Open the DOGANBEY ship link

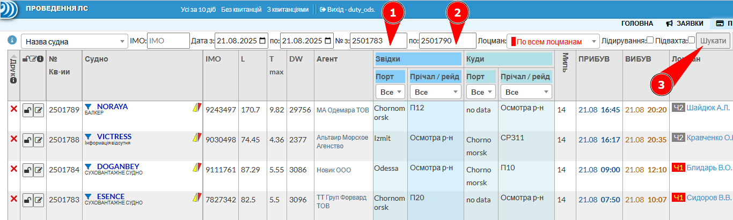point(118,166)
